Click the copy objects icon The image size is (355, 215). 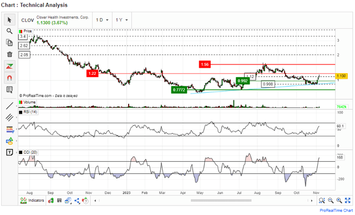click(x=9, y=43)
